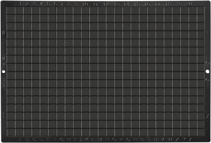Image resolution: width=211 pixels, height=143 pixels.
Task: Click the number 11 along the top edge
Action: (95, 4)
